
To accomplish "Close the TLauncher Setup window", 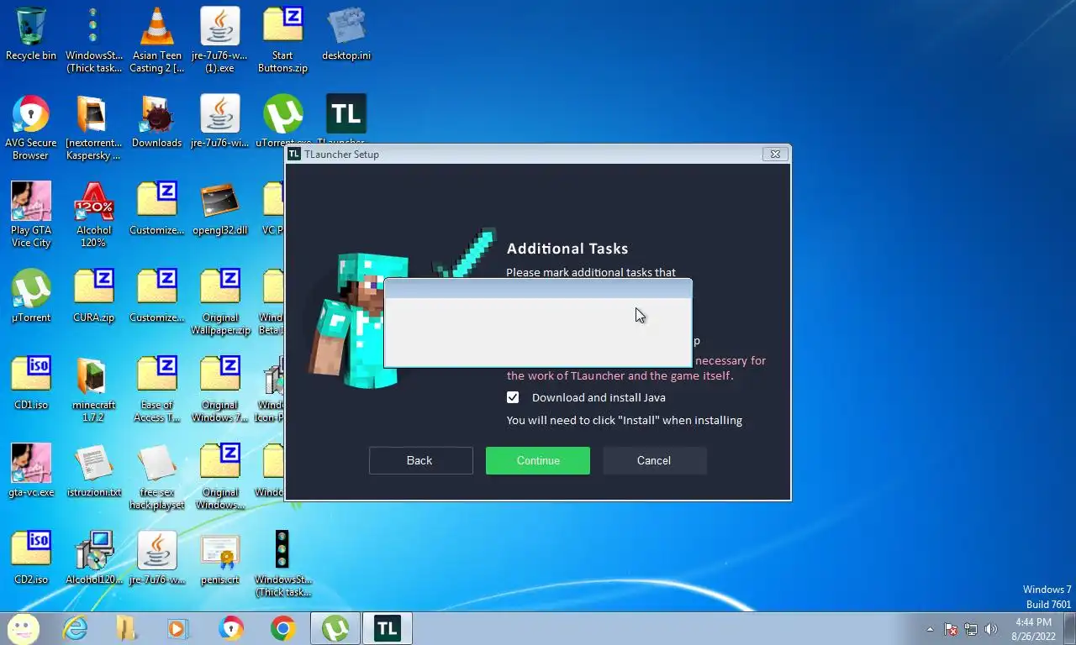I will [775, 154].
